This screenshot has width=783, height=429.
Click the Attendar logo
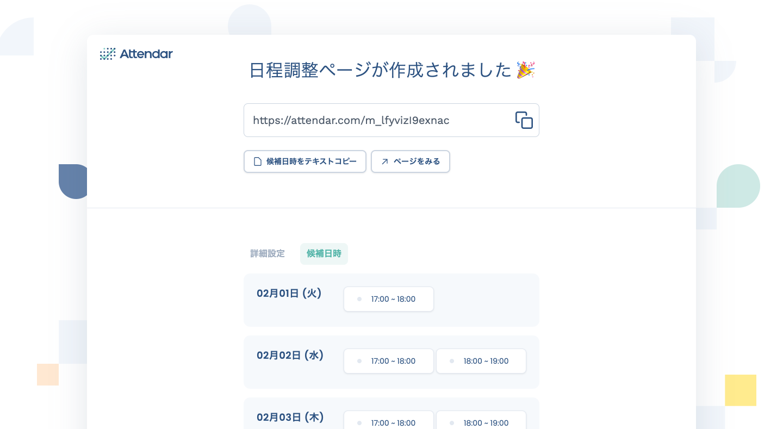136,54
